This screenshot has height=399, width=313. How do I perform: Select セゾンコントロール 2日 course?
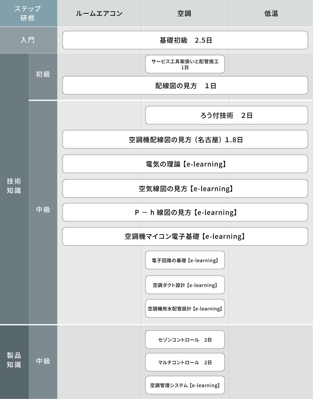pyautogui.click(x=185, y=339)
